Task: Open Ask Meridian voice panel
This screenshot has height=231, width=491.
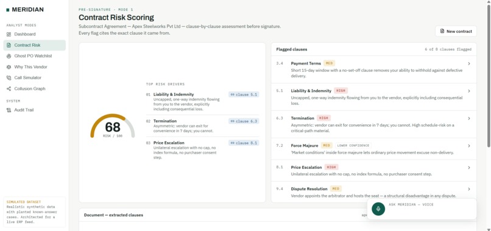Action: coord(422,208)
